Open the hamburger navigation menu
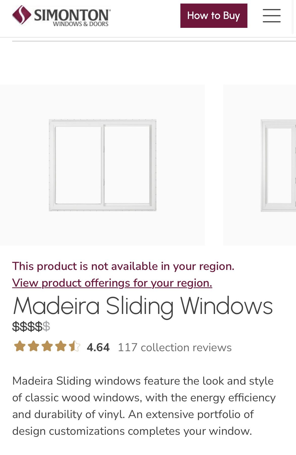Image resolution: width=296 pixels, height=455 pixels. [271, 16]
